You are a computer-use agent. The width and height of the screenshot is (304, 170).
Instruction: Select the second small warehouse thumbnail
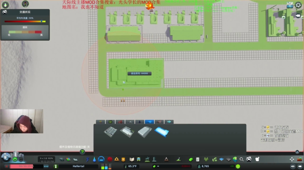point(127,132)
